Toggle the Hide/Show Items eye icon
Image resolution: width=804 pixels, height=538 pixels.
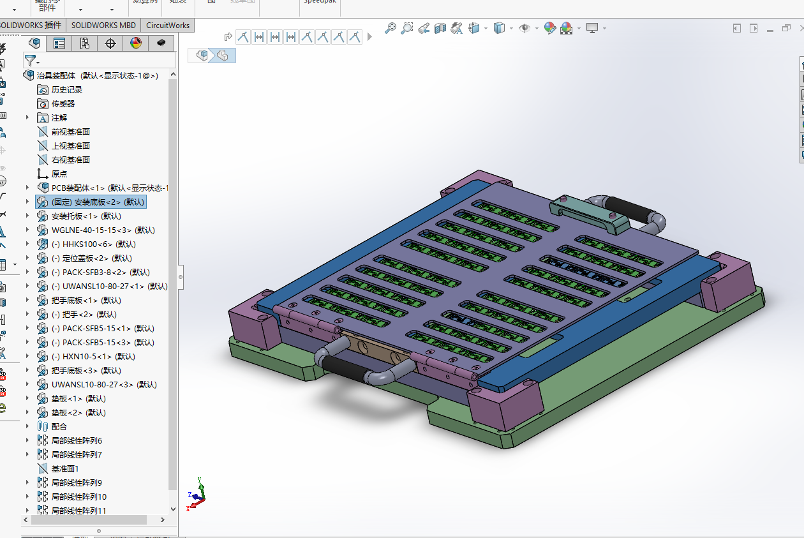[525, 28]
